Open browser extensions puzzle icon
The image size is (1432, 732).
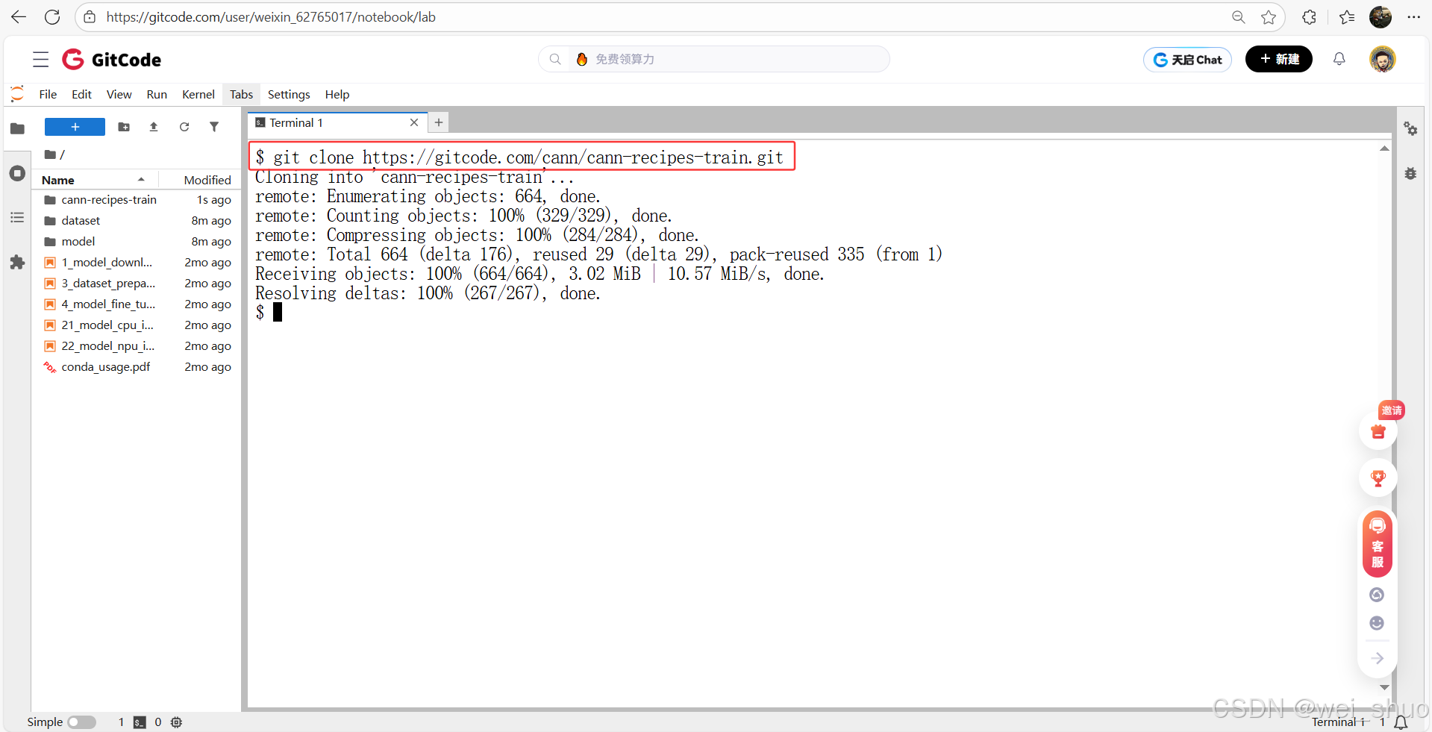tap(1310, 17)
